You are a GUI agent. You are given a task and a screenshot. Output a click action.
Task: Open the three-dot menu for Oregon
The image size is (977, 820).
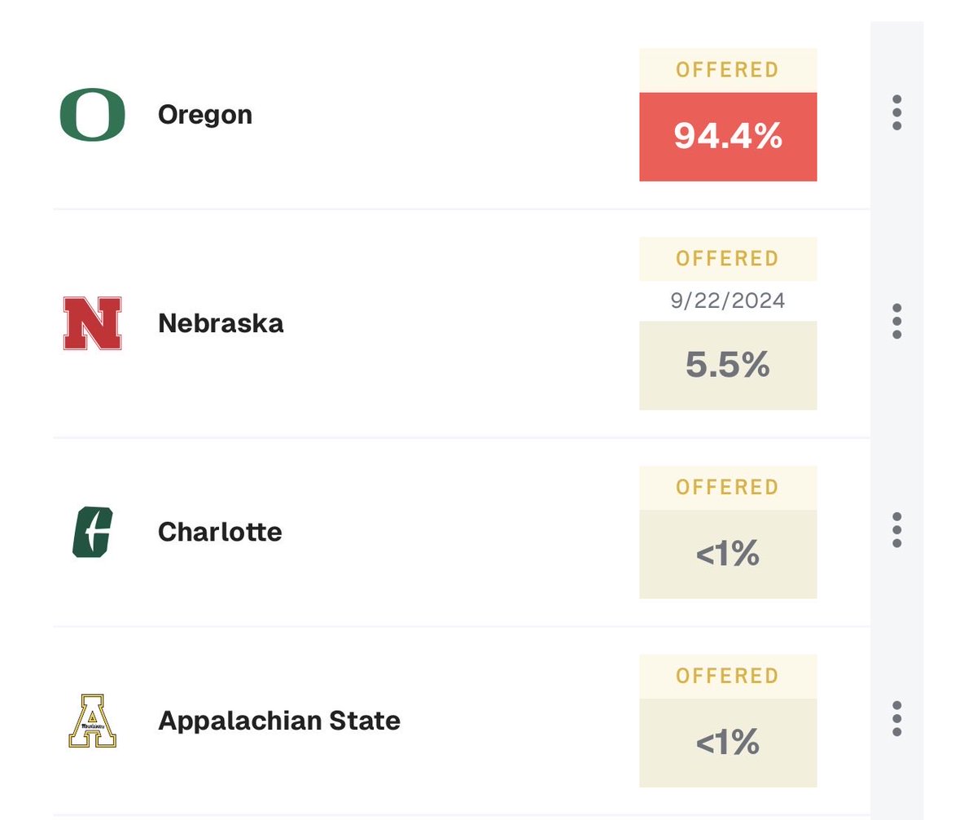tap(896, 113)
